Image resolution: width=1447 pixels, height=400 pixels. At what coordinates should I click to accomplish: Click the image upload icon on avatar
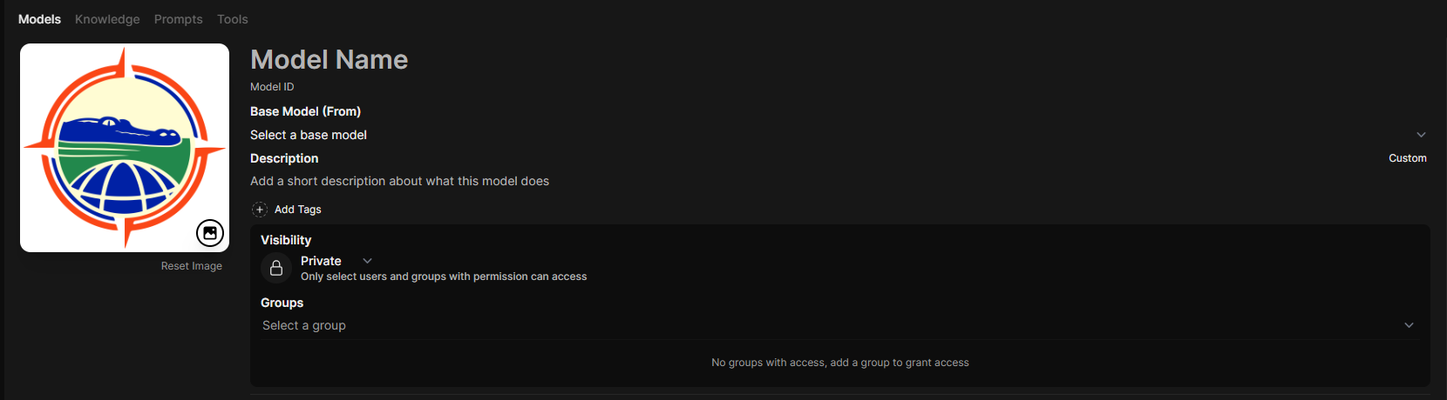tap(210, 233)
